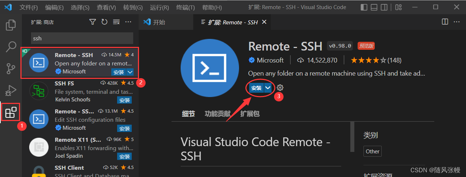Toggle the primary sidebar layout icon
This screenshot has height=177, width=466.
364,7
